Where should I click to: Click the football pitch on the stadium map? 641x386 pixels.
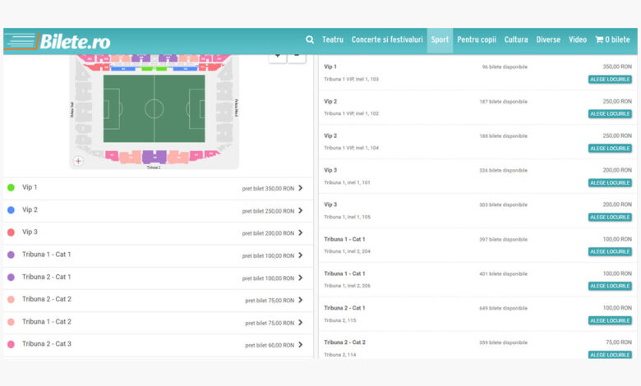154,109
